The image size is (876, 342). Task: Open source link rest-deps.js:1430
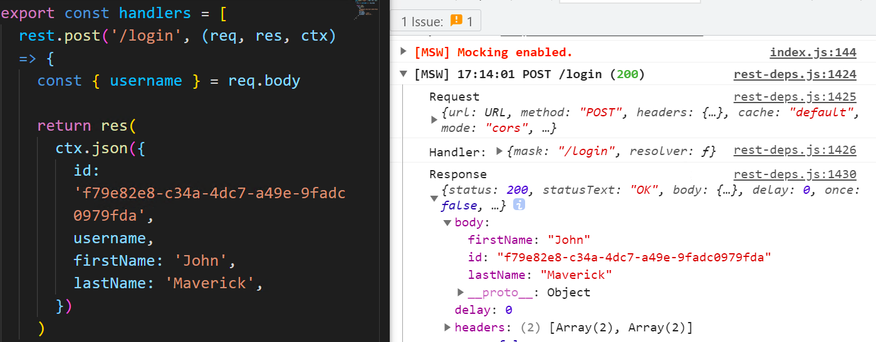point(795,174)
